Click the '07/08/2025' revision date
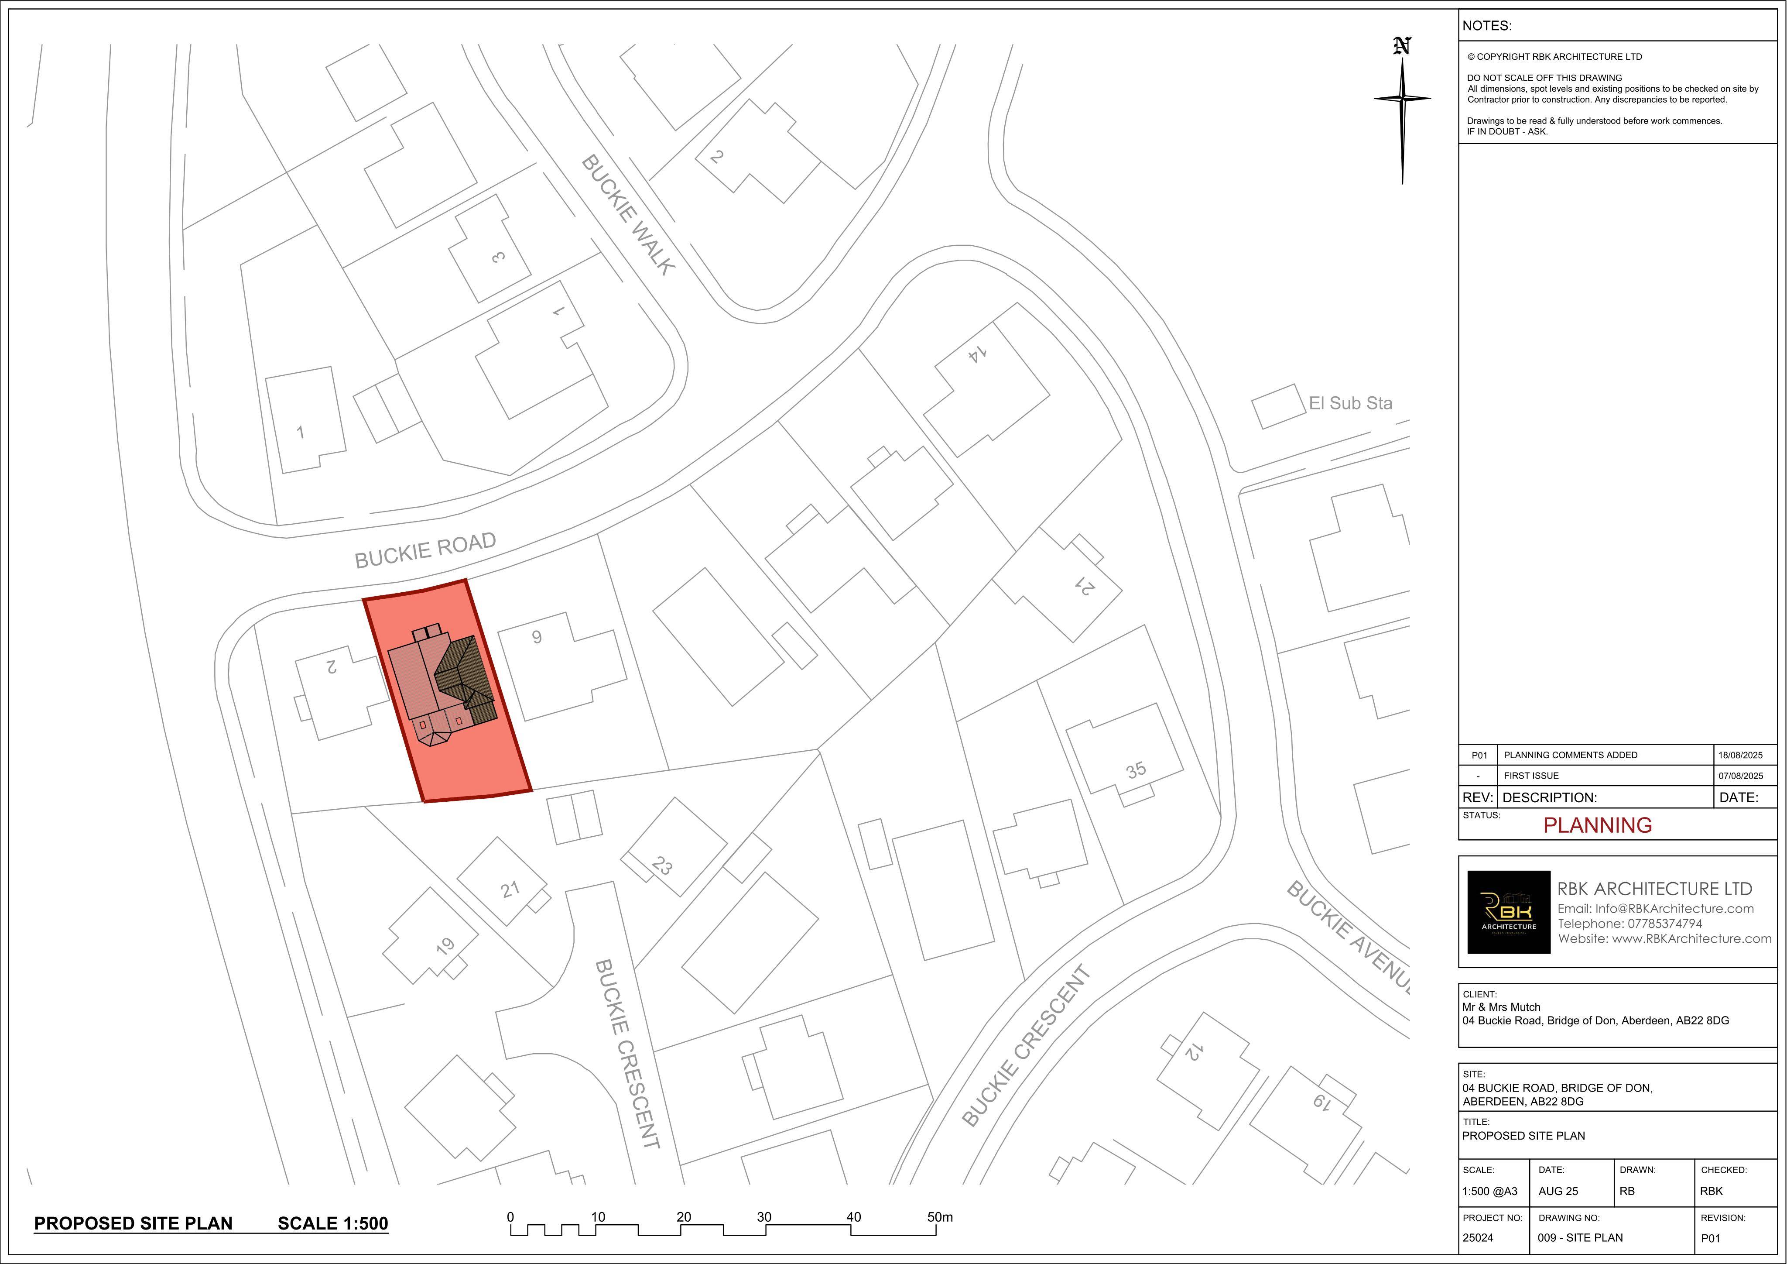 point(1740,776)
